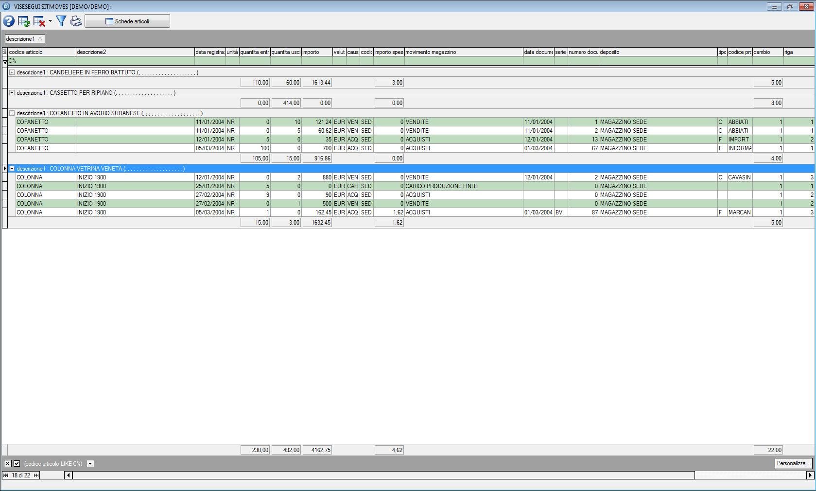Click the delete table rows toolbar icon

[x=39, y=21]
